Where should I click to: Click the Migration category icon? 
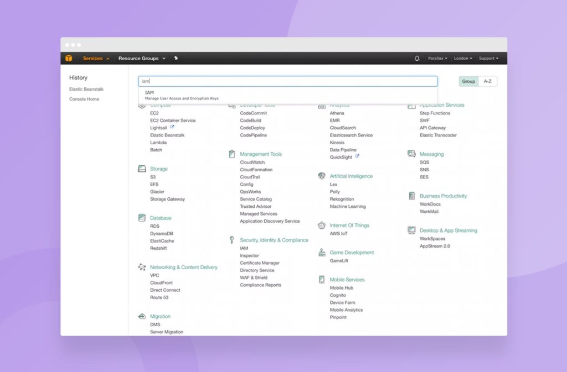pyautogui.click(x=142, y=316)
